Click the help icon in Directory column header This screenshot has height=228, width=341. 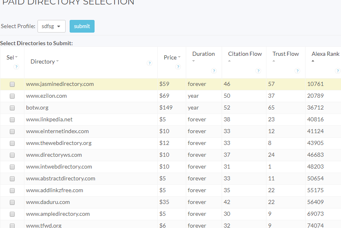(x=150, y=63)
